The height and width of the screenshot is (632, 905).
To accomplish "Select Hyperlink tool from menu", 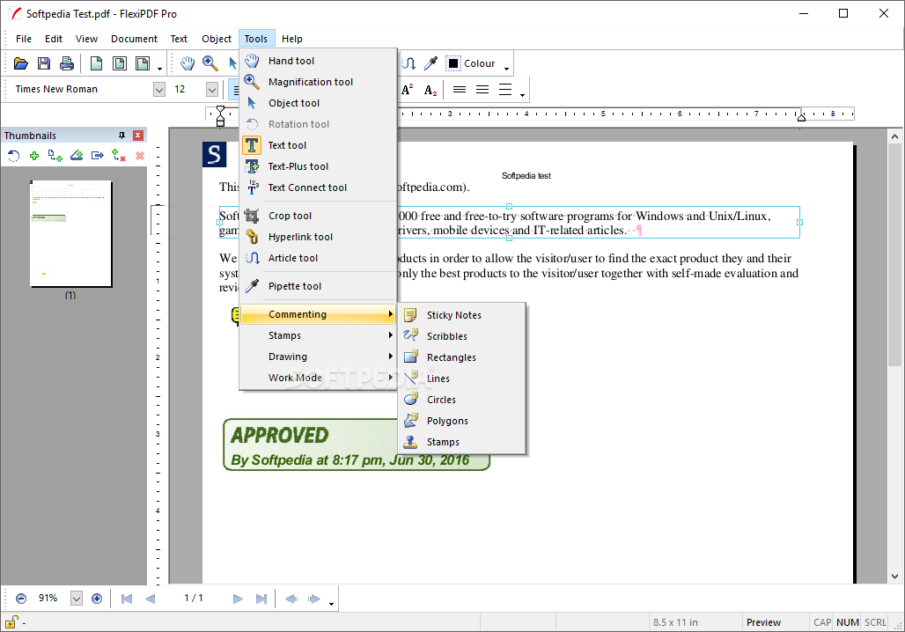I will tap(318, 237).
